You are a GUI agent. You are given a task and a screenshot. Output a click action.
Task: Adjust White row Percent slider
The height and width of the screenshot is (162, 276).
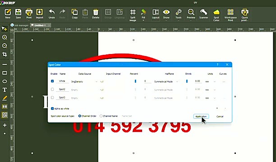coord(135,81)
